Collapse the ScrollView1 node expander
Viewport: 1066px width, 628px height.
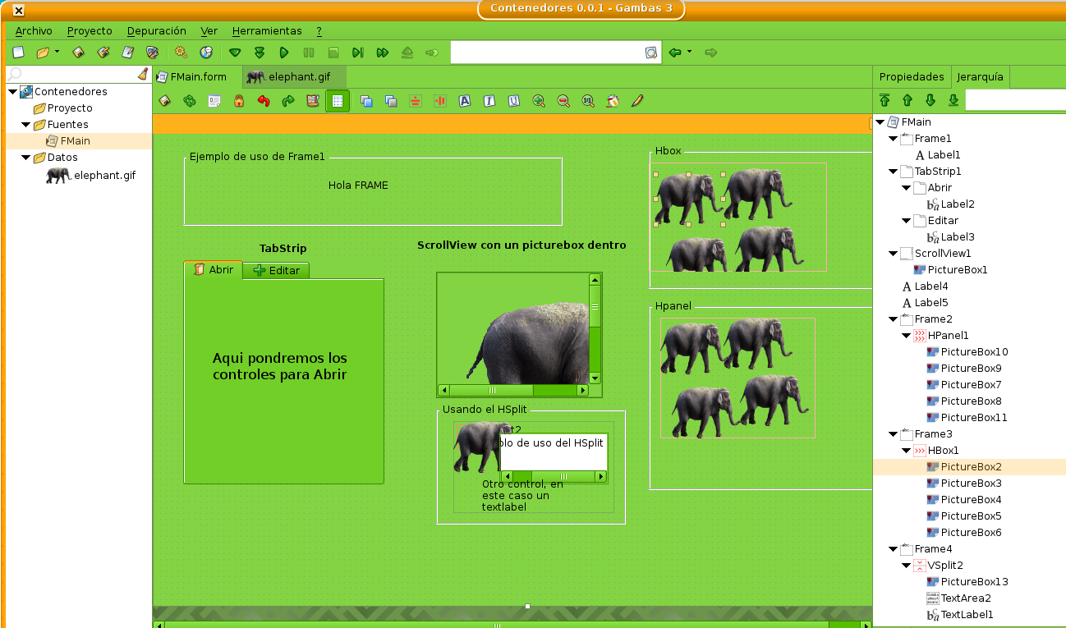pyautogui.click(x=894, y=254)
